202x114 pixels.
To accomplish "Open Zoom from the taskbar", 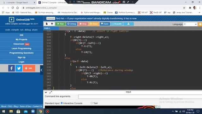I will click(33, 111).
